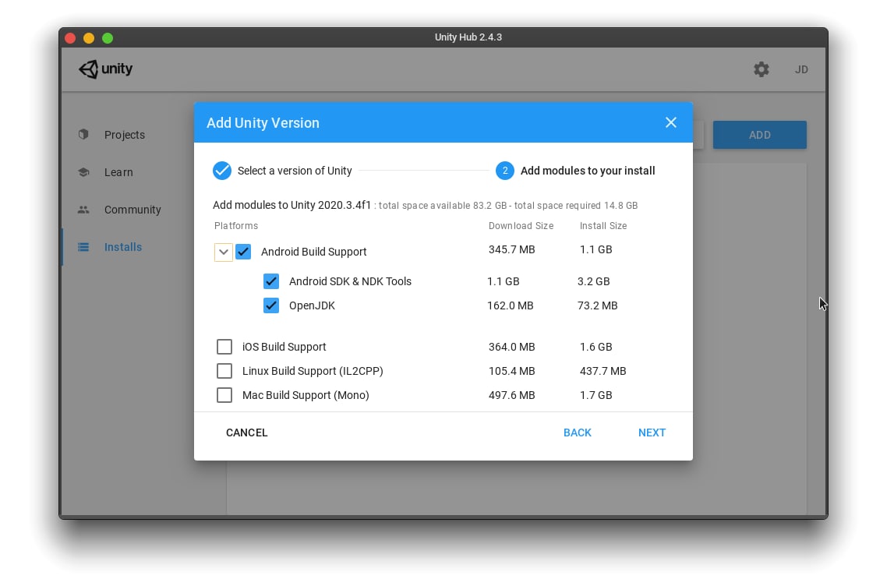887x586 pixels.
Task: Click the CANCEL button
Action: [246, 432]
